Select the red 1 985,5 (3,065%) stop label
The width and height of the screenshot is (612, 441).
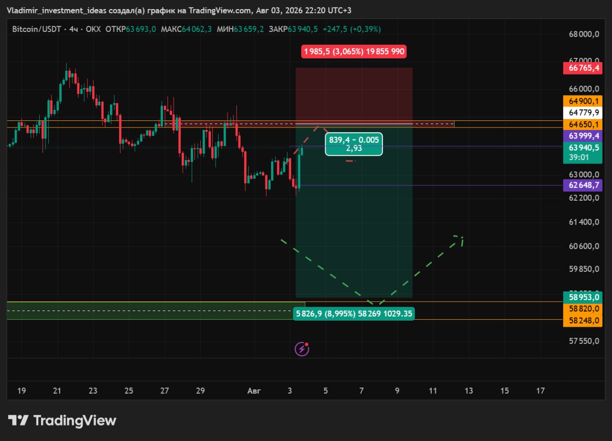coord(354,52)
